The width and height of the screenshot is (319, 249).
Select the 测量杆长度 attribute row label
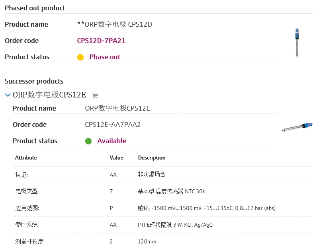coord(29,241)
